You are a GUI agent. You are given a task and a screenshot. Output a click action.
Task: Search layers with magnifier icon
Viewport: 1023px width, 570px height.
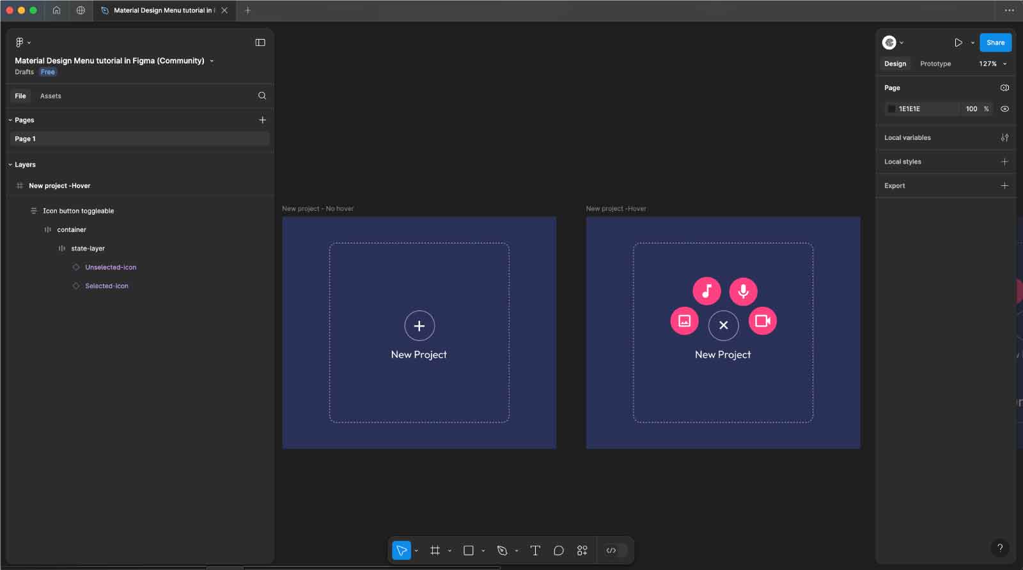tap(262, 96)
